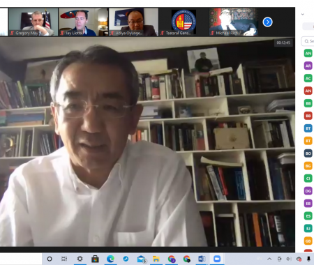Launch Microsoft Edge from the taskbar
This screenshot has height=265, width=314.
click(110, 259)
